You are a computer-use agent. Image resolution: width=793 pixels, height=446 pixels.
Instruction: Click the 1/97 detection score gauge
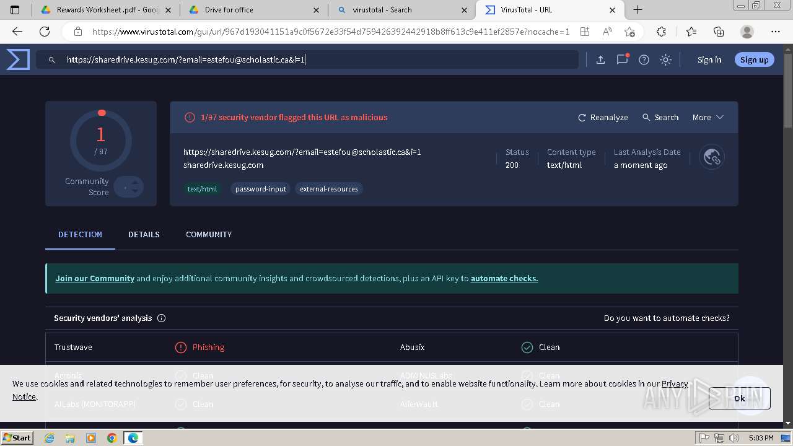click(x=100, y=141)
